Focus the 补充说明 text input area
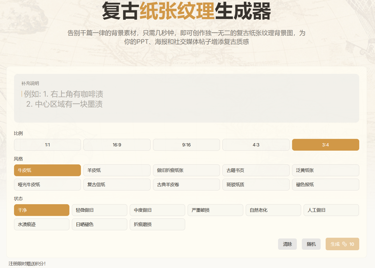The image size is (375, 268). click(x=186, y=103)
